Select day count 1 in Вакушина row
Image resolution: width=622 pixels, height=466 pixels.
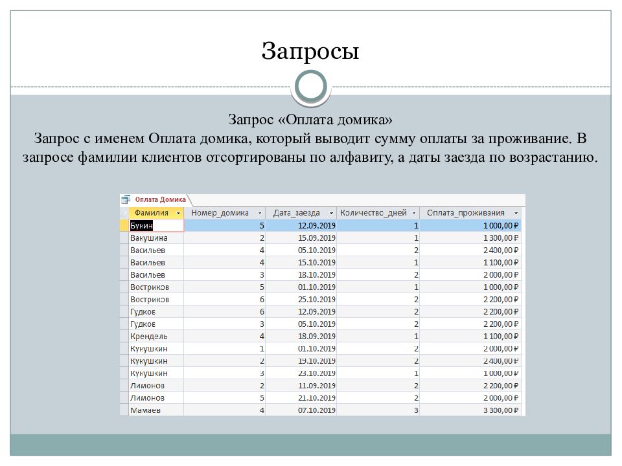pos(378,238)
